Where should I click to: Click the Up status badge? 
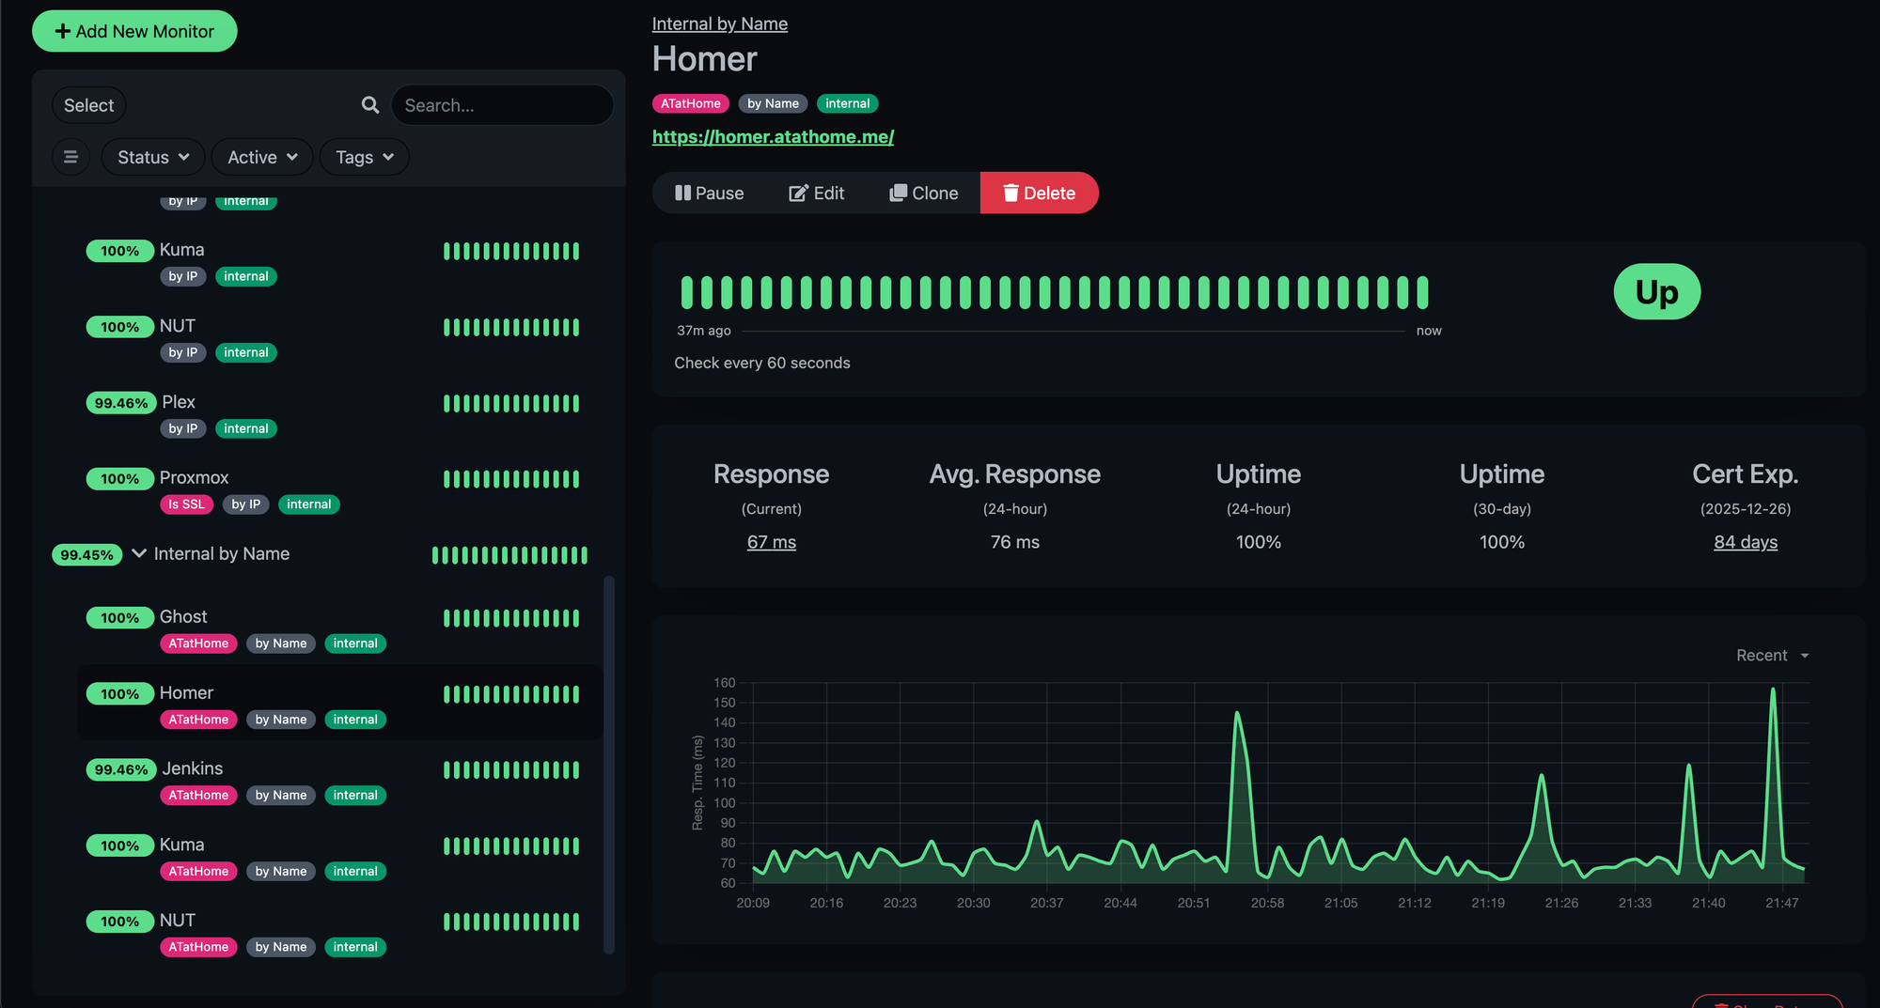pyautogui.click(x=1656, y=292)
